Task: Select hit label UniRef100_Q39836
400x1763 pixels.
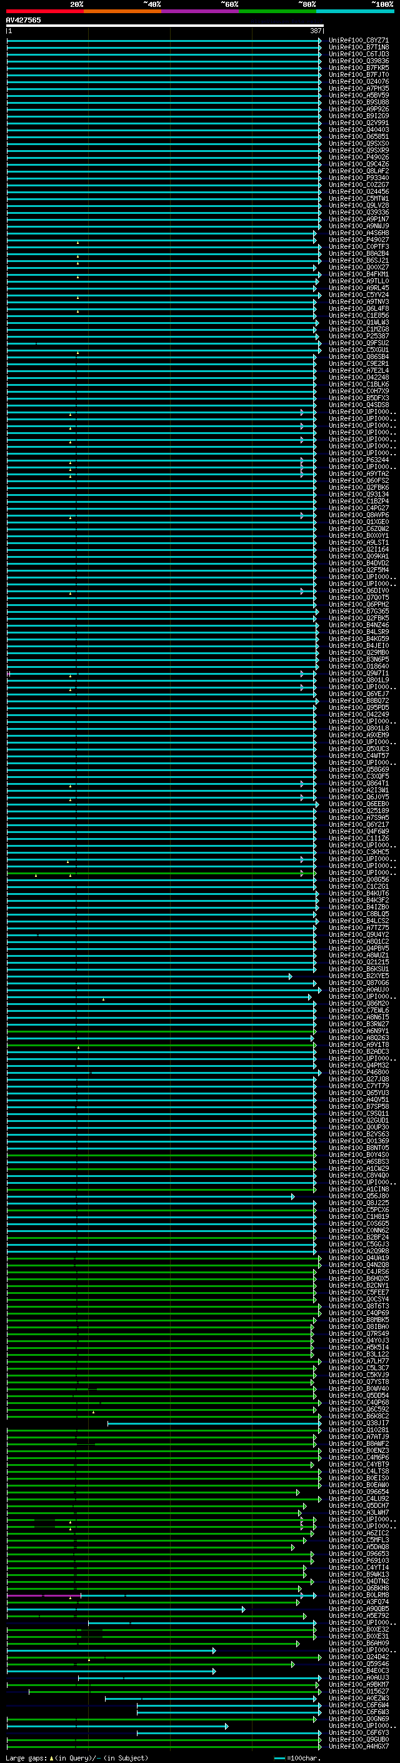Action: 359,61
